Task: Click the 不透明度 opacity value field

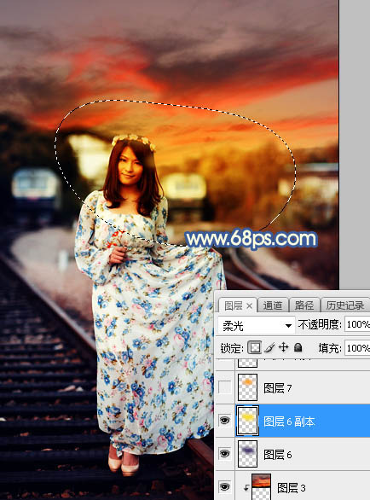Action: coord(357,324)
